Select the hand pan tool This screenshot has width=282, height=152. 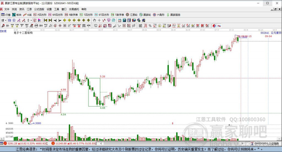pos(94,20)
